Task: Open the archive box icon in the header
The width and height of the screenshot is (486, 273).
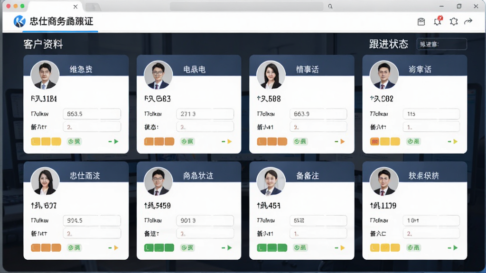Action: (x=421, y=22)
